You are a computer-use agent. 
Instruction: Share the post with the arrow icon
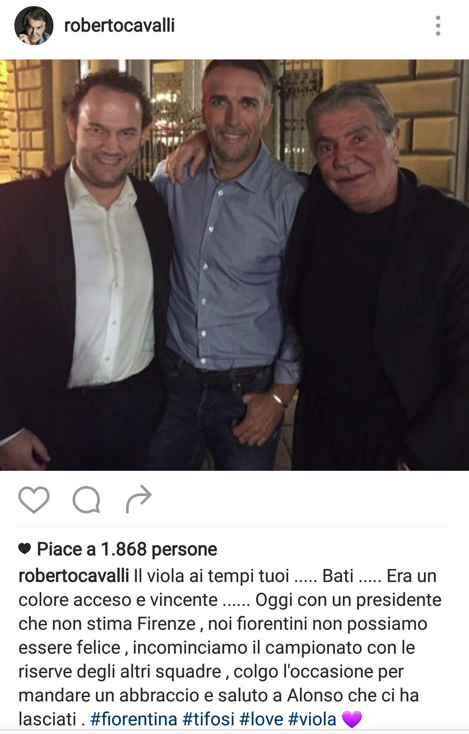click(139, 499)
